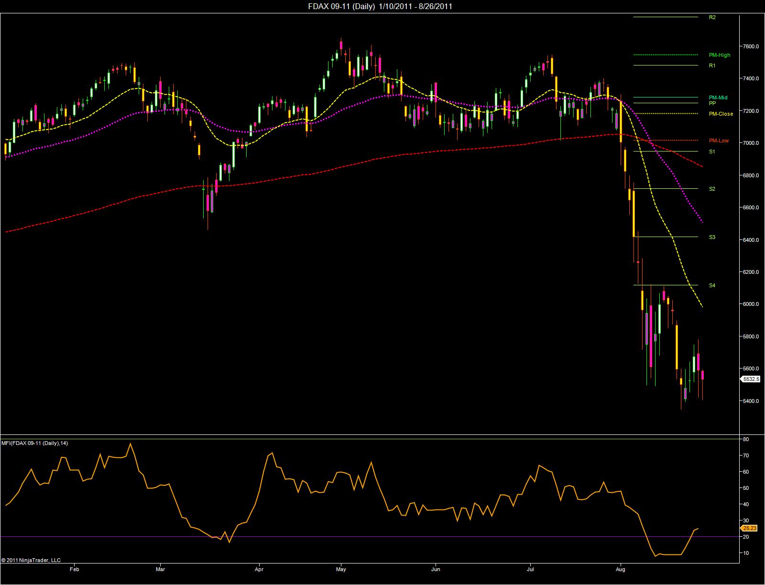This screenshot has height=585, width=765.
Task: Click the Apr label on the time axis
Action: [259, 570]
